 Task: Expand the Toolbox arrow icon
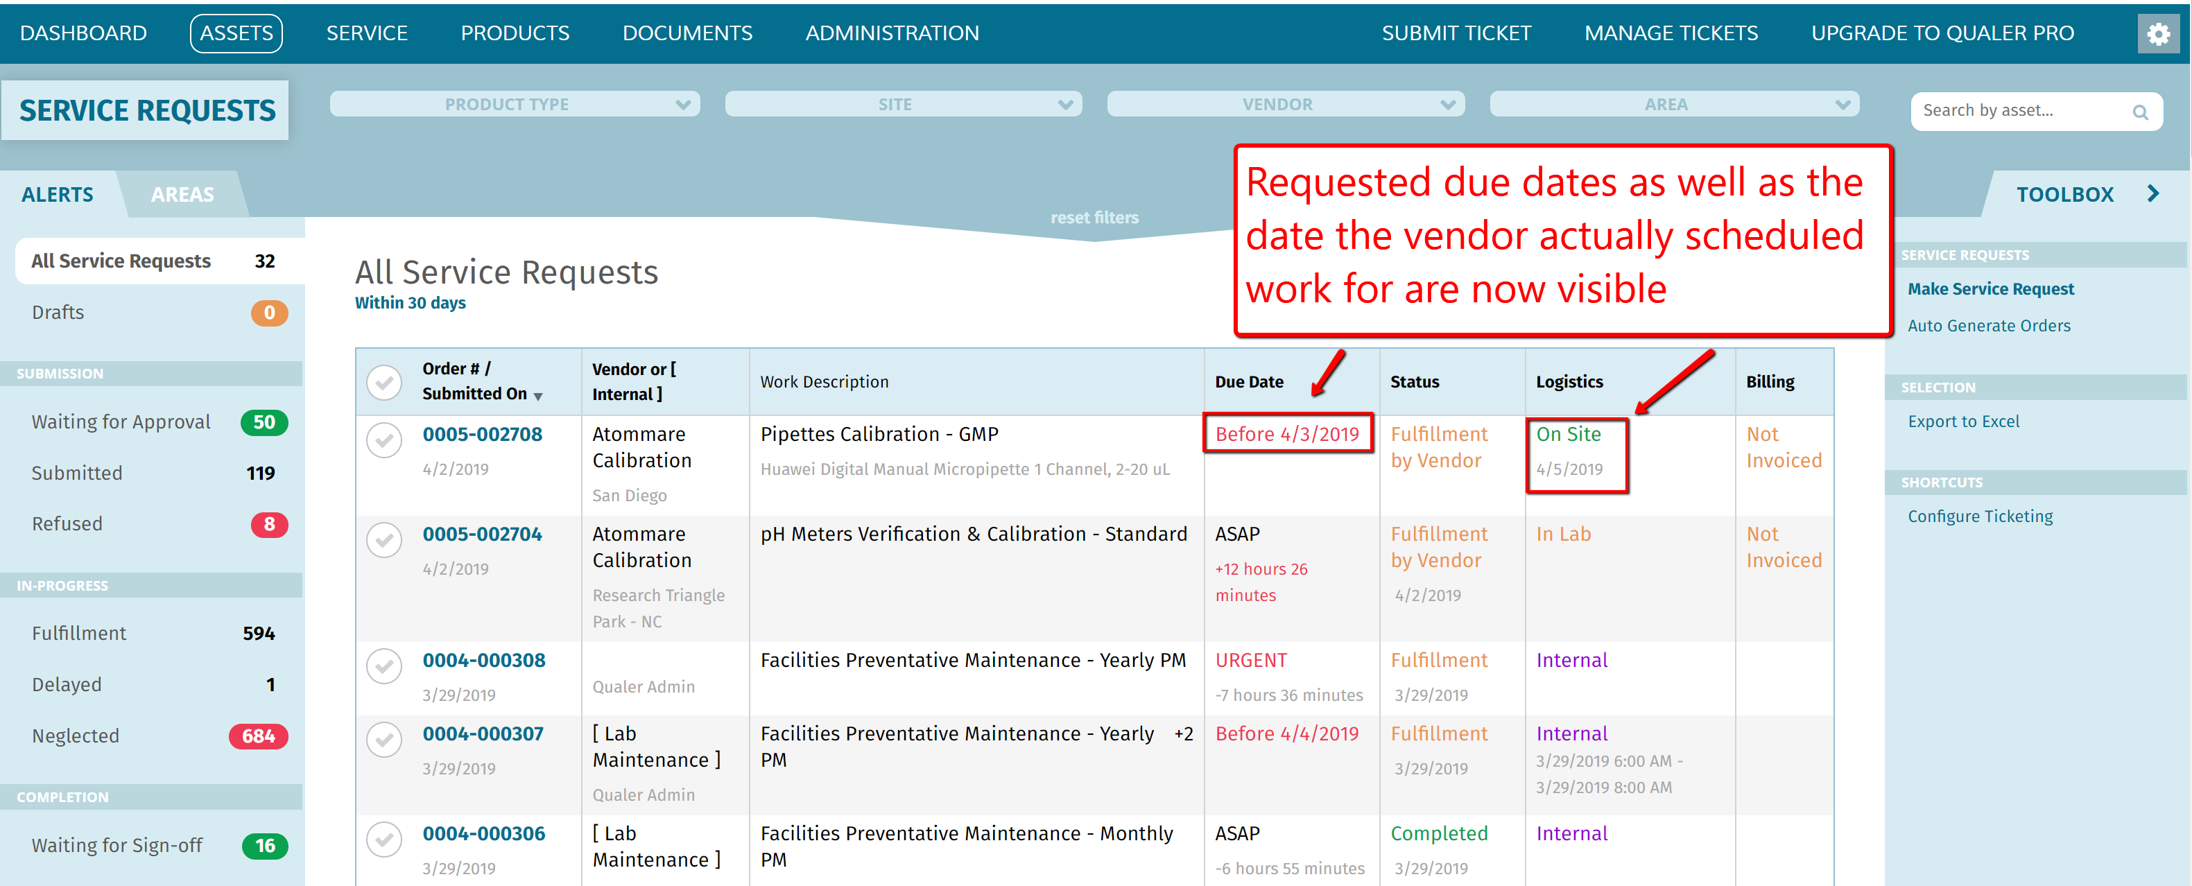2152,193
